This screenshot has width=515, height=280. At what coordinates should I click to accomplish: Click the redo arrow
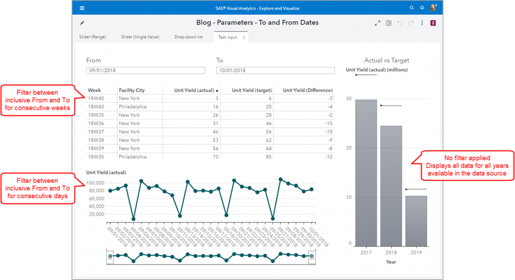[x=411, y=23]
